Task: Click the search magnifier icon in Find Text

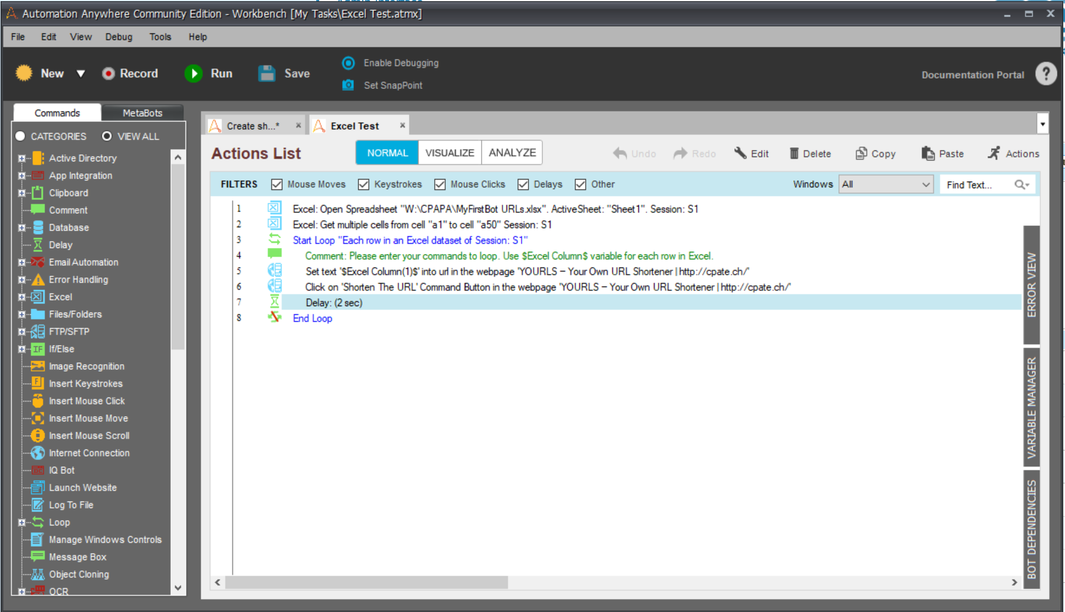Action: coord(1020,184)
